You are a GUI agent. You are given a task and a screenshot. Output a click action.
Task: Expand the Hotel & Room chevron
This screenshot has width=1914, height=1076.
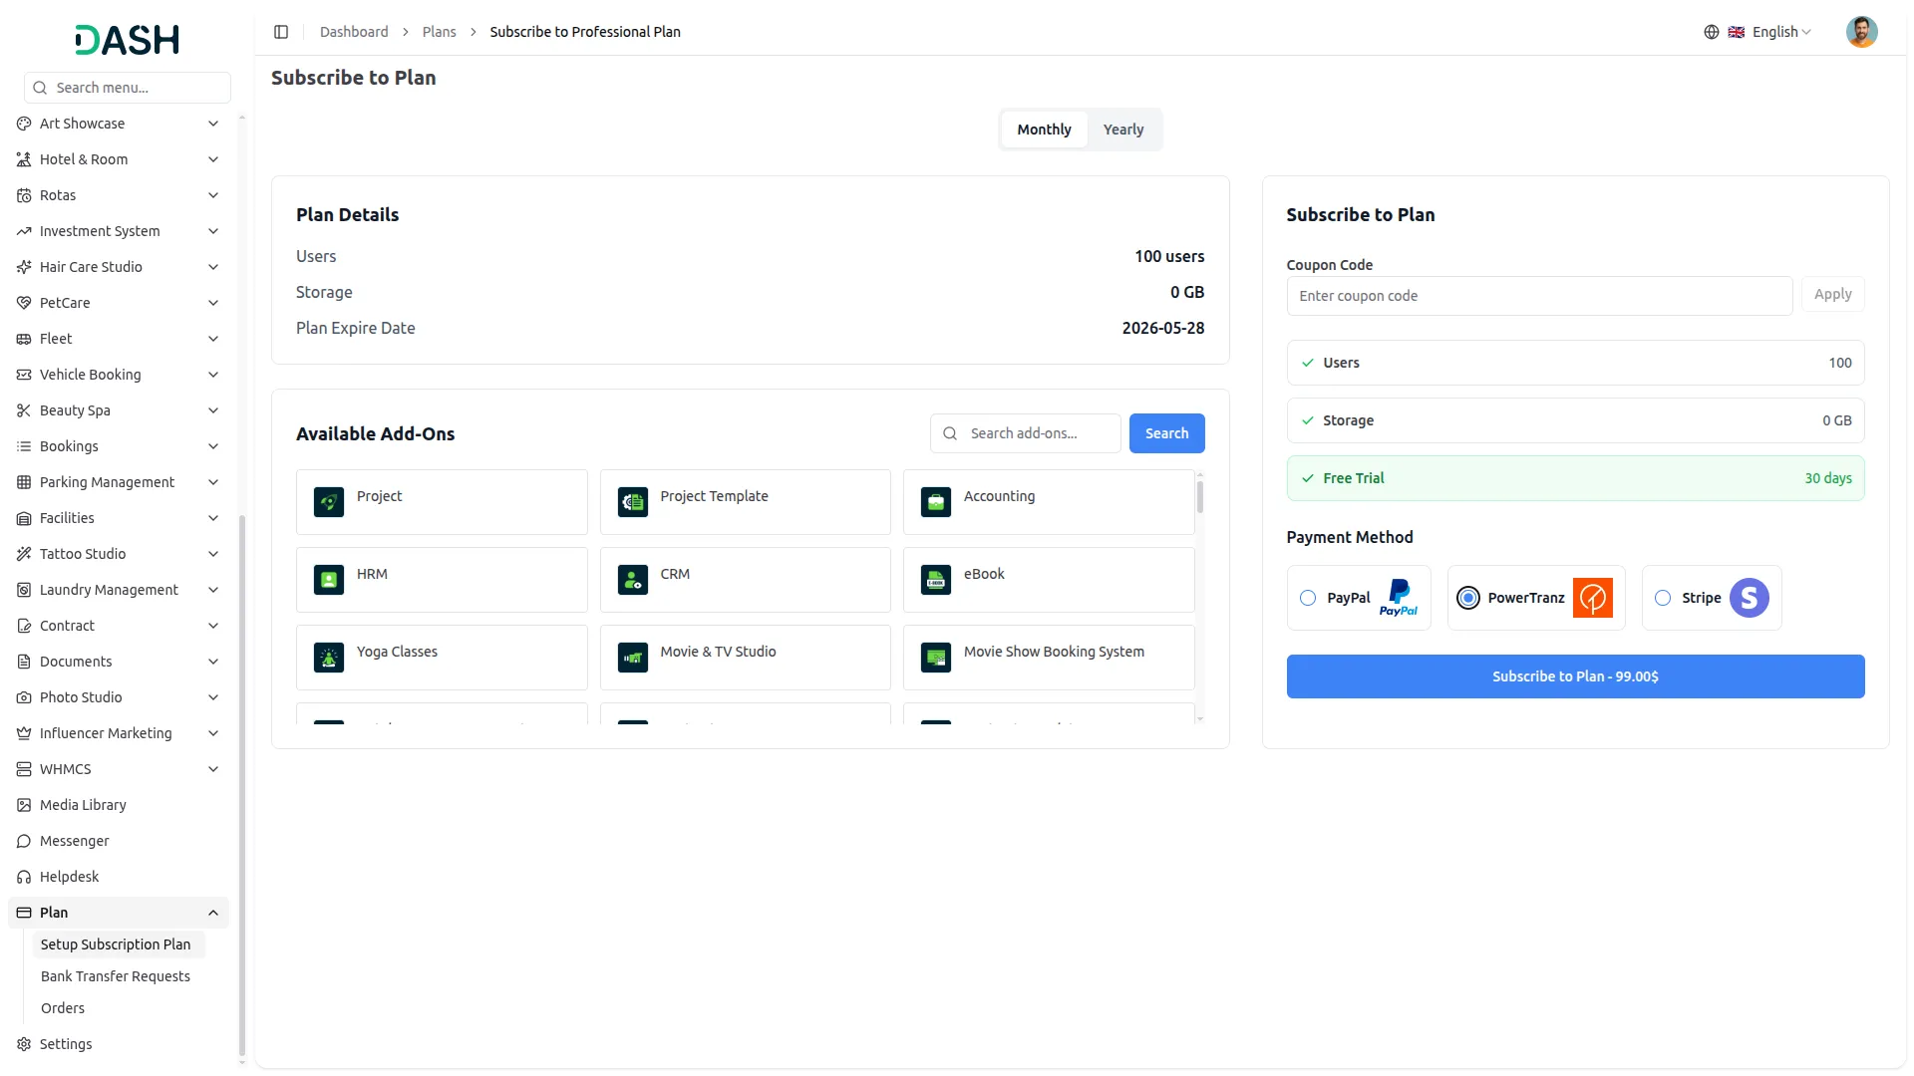point(213,159)
